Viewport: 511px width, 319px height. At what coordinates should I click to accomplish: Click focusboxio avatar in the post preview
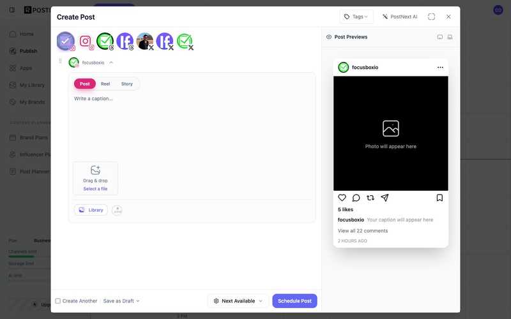pos(343,68)
